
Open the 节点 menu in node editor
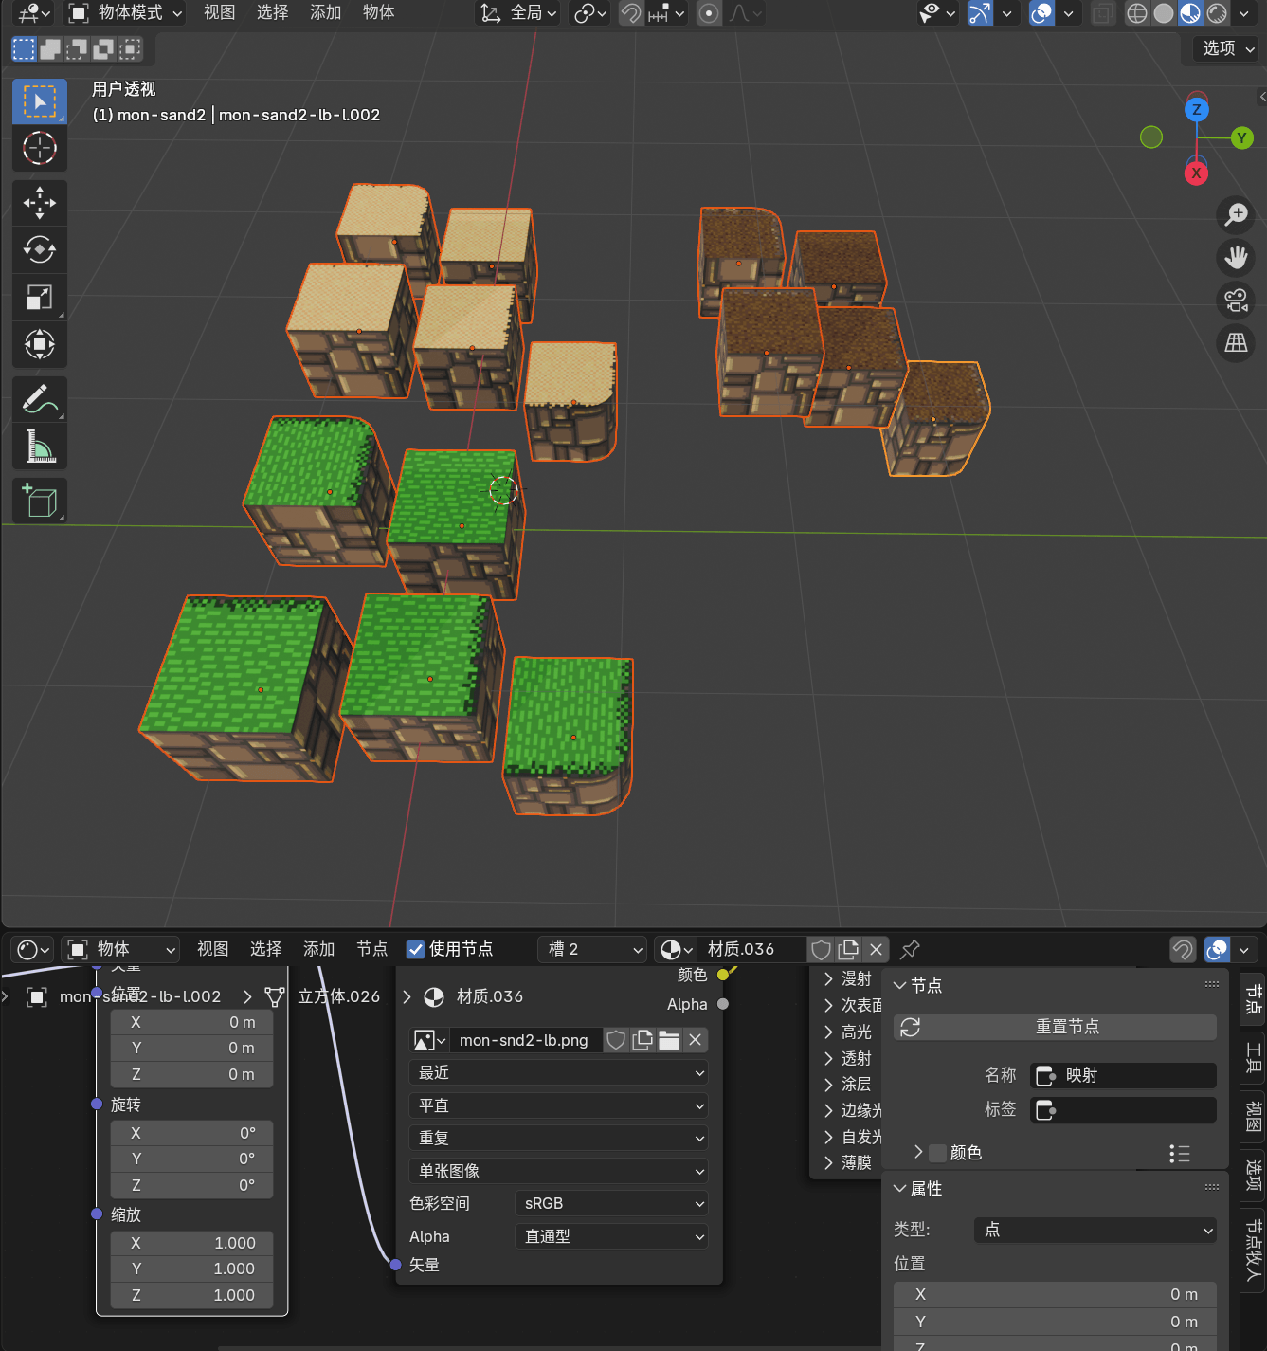click(x=372, y=949)
